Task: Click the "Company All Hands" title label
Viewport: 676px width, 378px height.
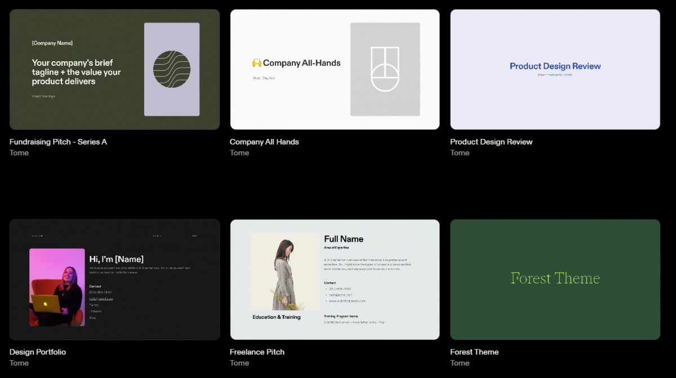Action: pos(264,142)
